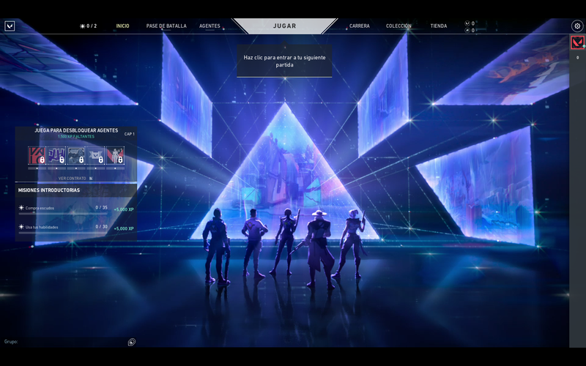The width and height of the screenshot is (586, 366).
Task: Click the Usa tus habilidades progress bar
Action: [x=63, y=233]
